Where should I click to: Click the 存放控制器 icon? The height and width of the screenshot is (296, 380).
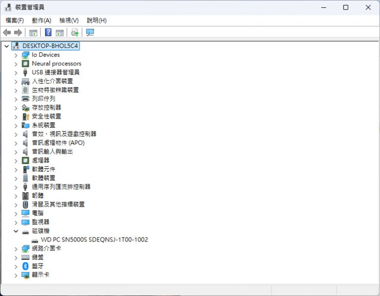25,107
